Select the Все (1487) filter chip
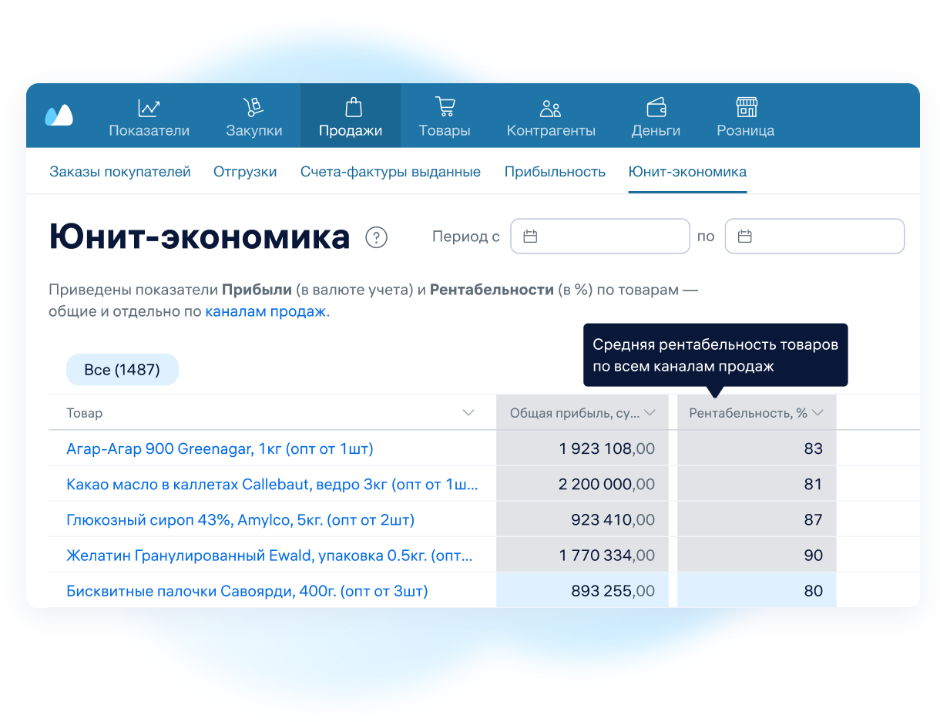This screenshot has height=722, width=940. [x=122, y=370]
